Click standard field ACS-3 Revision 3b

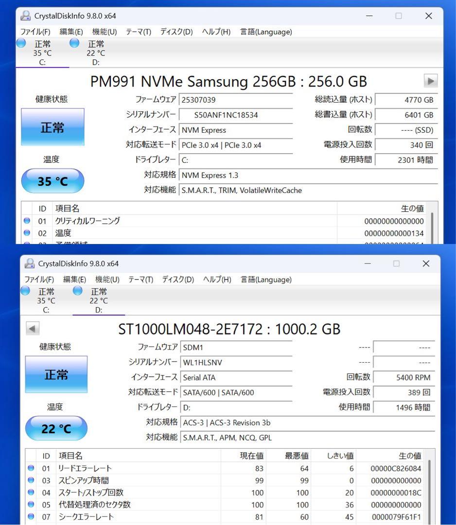(308, 422)
